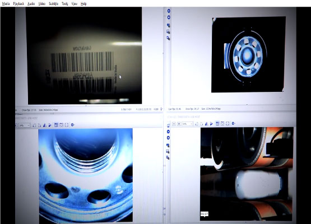Click topmost ring icon beside wheel camera pane
The width and height of the screenshot is (311, 224).
[x=169, y=11]
